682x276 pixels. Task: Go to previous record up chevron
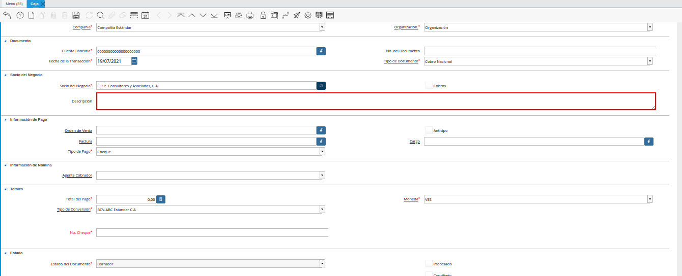192,15
